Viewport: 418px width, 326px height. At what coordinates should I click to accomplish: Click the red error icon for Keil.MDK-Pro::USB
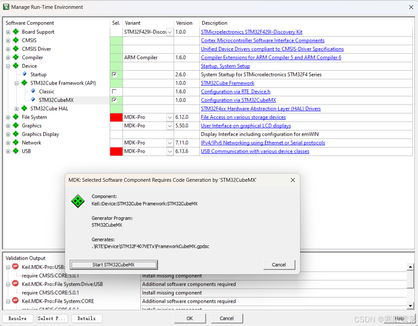(15, 267)
